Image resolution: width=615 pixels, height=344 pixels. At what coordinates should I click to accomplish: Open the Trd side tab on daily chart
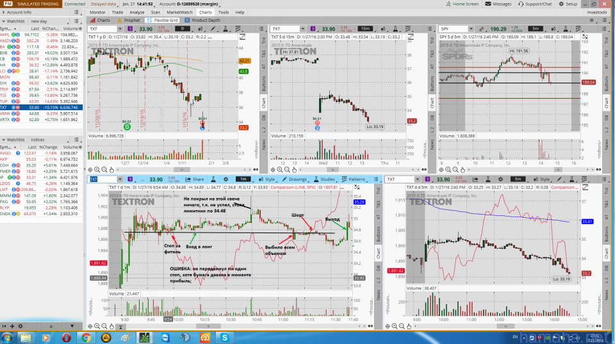[x=263, y=40]
